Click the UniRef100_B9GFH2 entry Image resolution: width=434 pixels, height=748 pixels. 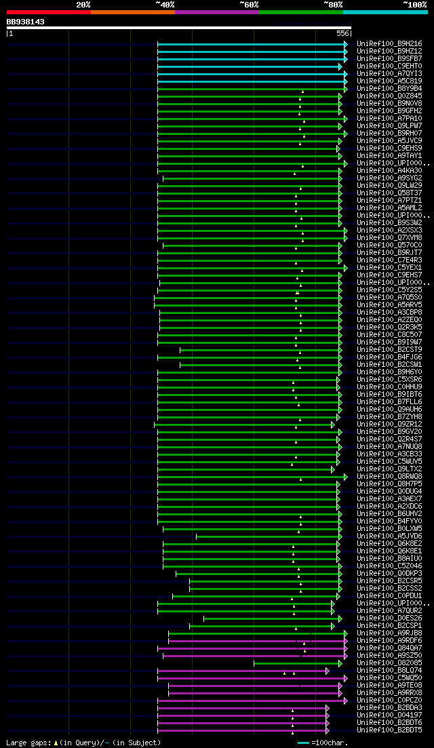(389, 111)
